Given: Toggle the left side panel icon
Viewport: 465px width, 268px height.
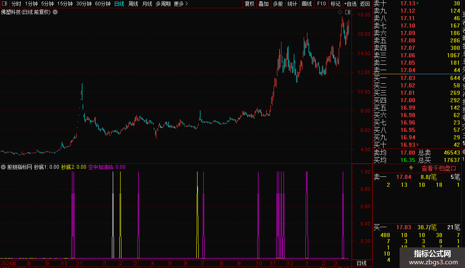Looking at the screenshot, I should click(5, 4).
